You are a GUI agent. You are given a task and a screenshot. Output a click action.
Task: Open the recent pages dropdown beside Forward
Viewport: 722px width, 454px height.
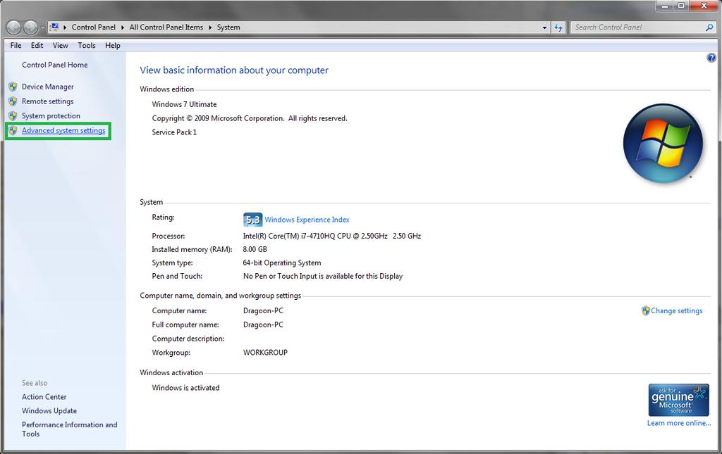pos(43,27)
